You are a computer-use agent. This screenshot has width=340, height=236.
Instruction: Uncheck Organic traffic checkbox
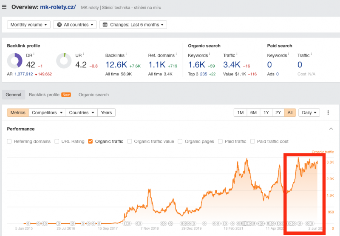(x=90, y=141)
